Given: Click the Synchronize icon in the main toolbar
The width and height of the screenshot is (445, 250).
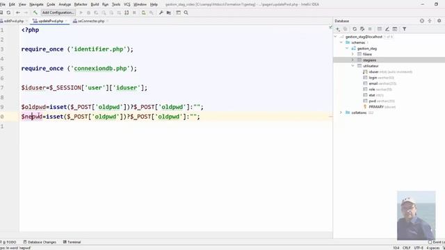Looking at the screenshot, I should tap(8, 12).
